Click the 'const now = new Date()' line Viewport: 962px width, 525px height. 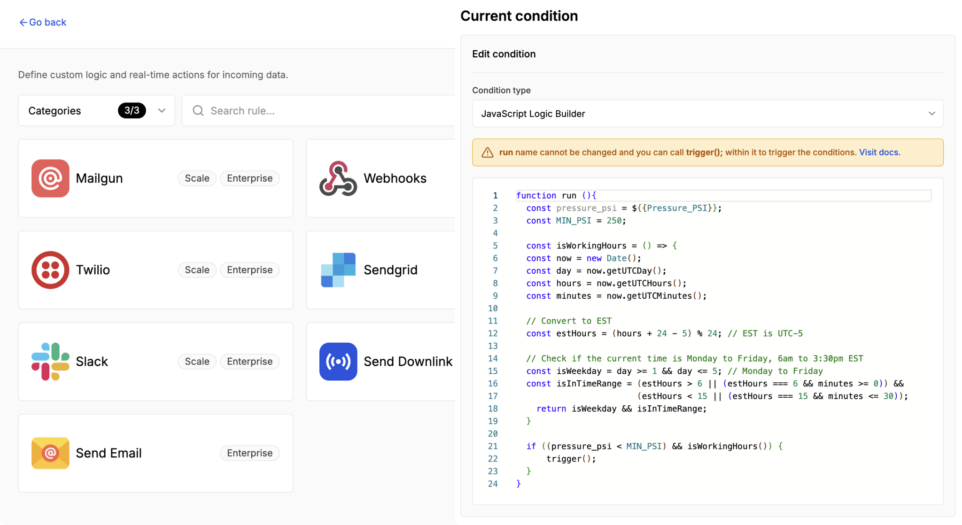583,258
